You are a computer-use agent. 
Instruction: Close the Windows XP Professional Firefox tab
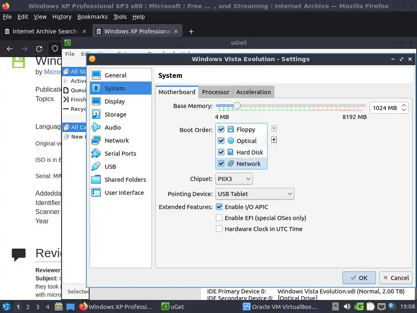click(x=176, y=31)
